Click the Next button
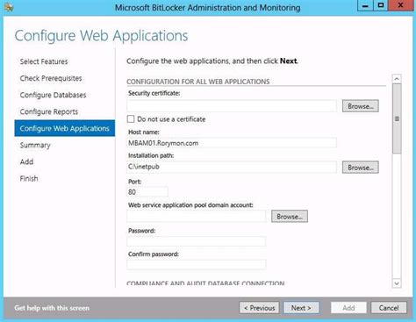Viewport: 416px width, 322px height. (x=301, y=308)
